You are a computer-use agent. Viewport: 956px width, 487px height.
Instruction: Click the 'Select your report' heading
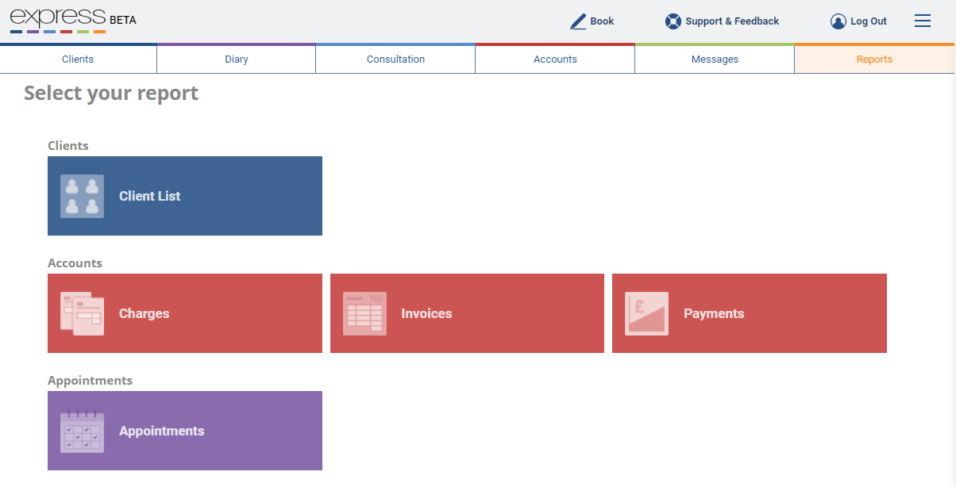111,94
